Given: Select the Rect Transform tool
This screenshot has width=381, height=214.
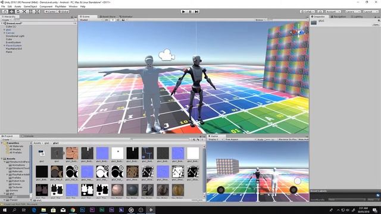Looking at the screenshot, I should pyautogui.click(x=31, y=11).
